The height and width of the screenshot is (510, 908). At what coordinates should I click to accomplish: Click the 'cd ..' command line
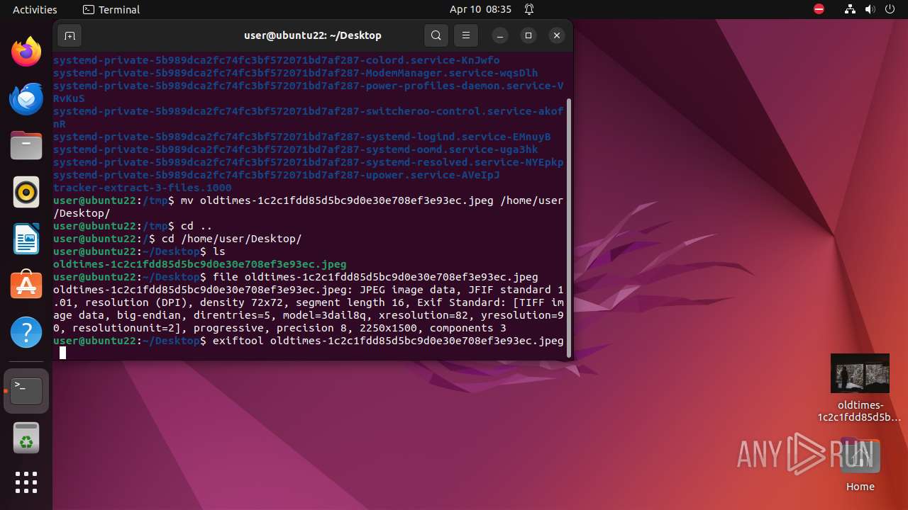pyautogui.click(x=133, y=226)
